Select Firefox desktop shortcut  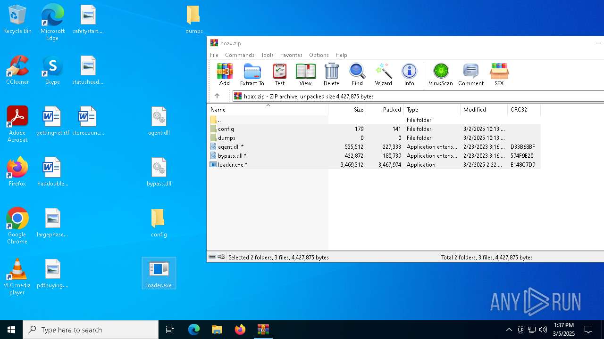pos(17,172)
